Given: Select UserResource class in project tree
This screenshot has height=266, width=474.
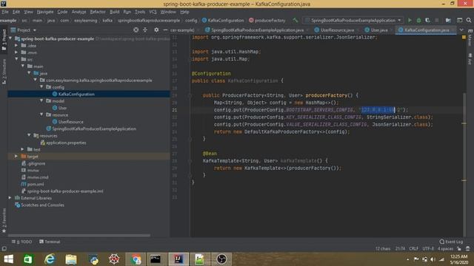Looking at the screenshot, I should click(x=71, y=122).
